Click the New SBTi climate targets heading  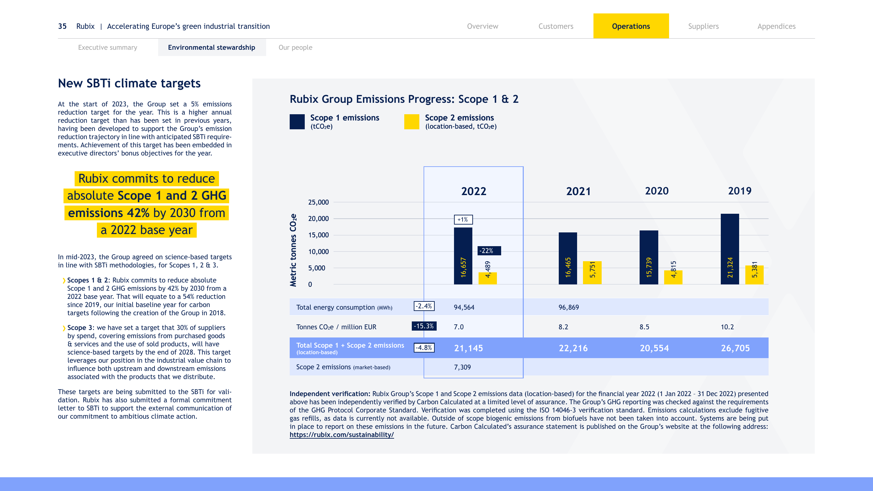(x=129, y=83)
